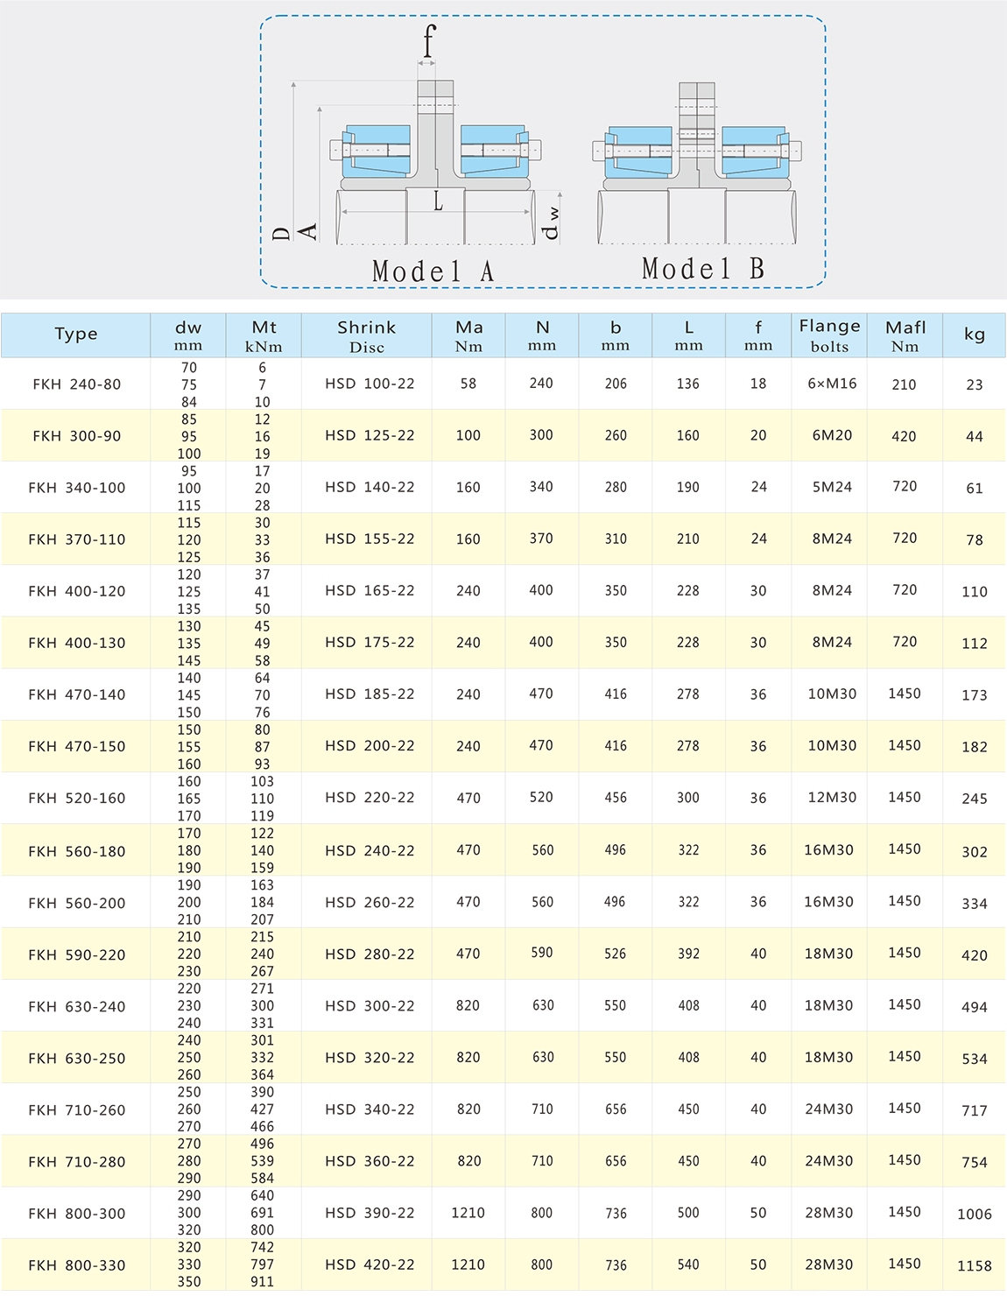The width and height of the screenshot is (1007, 1296).
Task: Select the Model B coupling drawing
Action: [697, 164]
